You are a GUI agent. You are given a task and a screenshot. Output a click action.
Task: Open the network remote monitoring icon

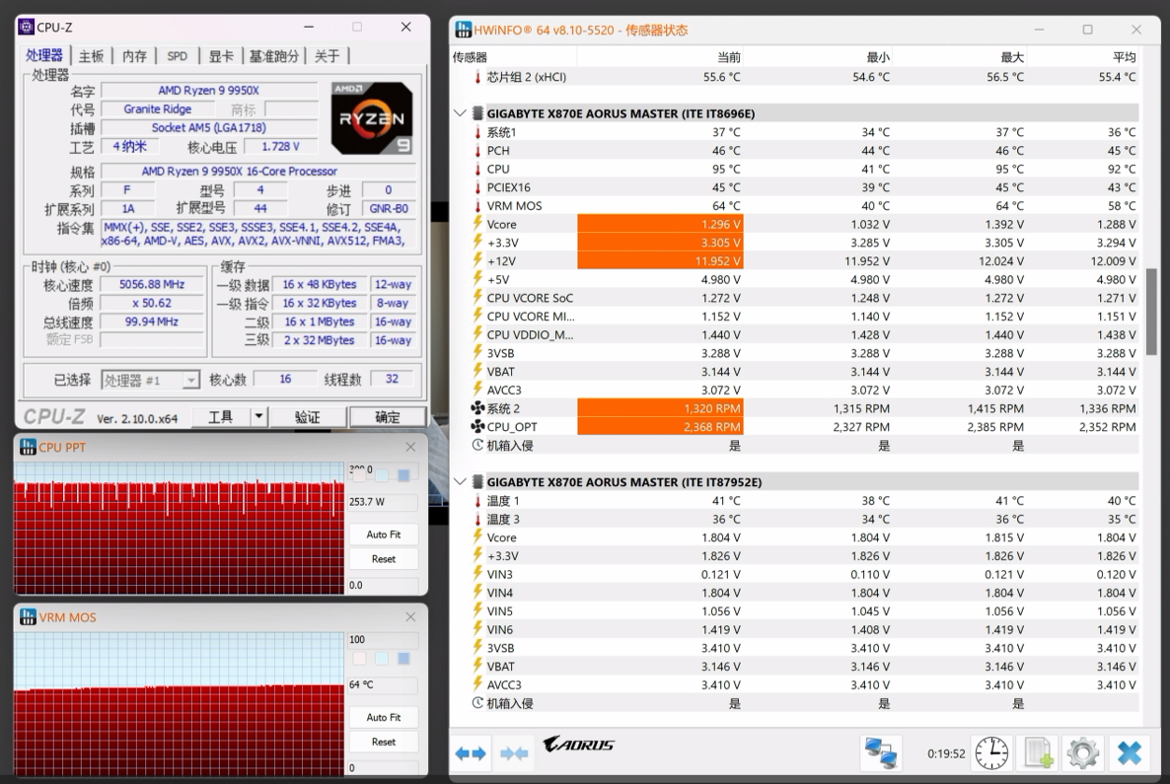[x=881, y=753]
